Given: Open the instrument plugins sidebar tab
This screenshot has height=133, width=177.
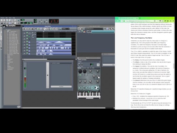Looking at the screenshot, I should [x=1, y=26].
